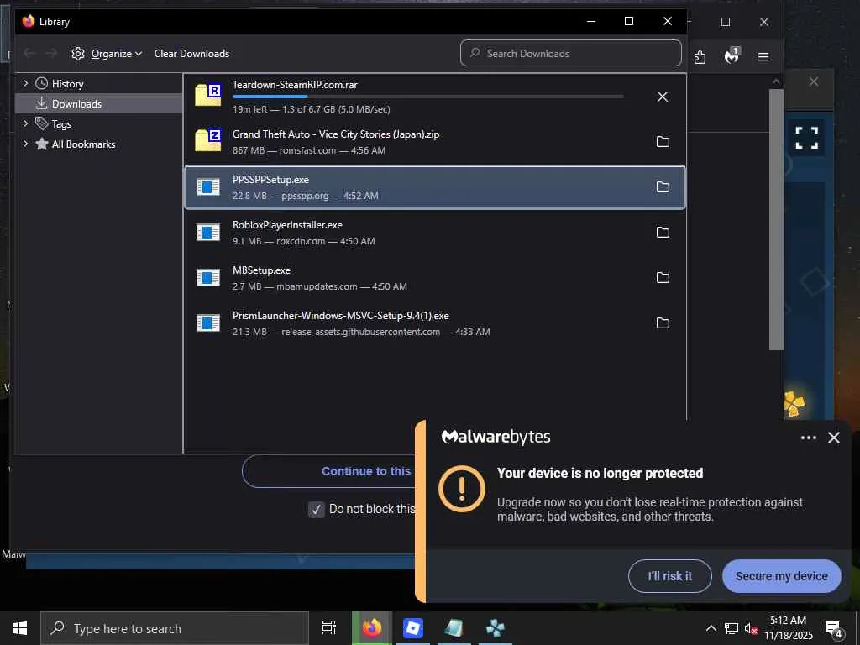This screenshot has width=860, height=645.
Task: Select History in the Library sidebar
Action: click(98, 84)
